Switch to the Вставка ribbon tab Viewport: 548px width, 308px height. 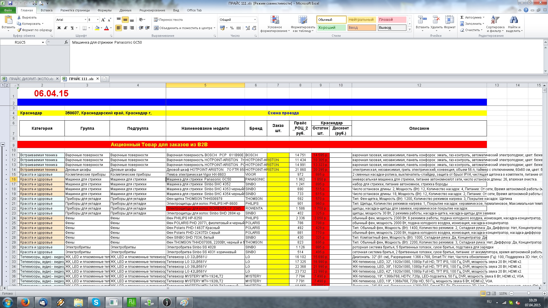pos(47,10)
